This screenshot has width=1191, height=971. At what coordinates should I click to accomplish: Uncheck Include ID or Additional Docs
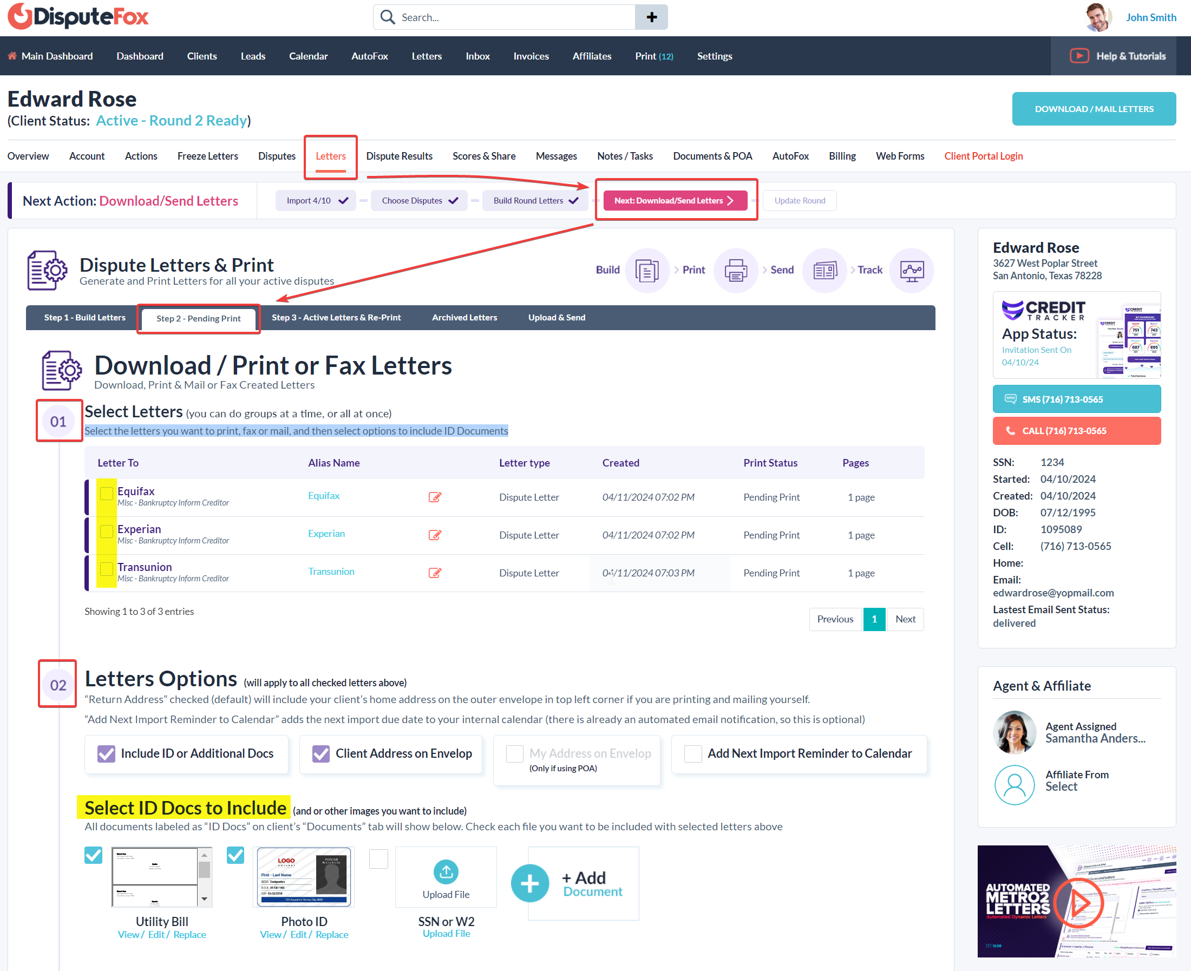(106, 753)
